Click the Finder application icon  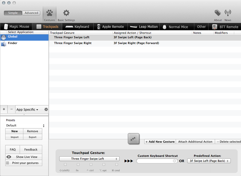(3, 44)
